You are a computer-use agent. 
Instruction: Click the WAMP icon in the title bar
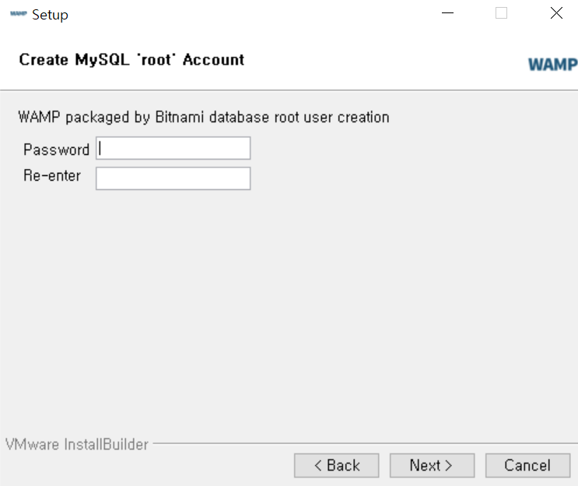(x=19, y=14)
